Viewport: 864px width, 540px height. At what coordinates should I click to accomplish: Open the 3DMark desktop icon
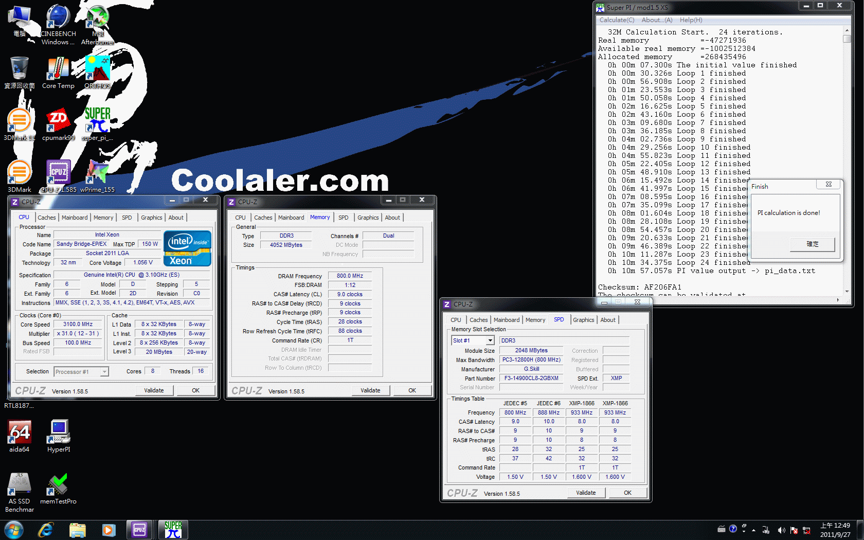[20, 176]
